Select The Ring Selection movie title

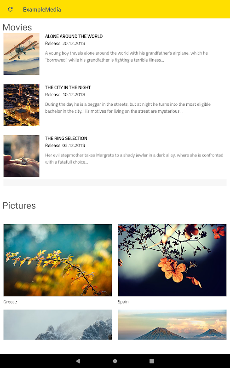[x=66, y=138]
